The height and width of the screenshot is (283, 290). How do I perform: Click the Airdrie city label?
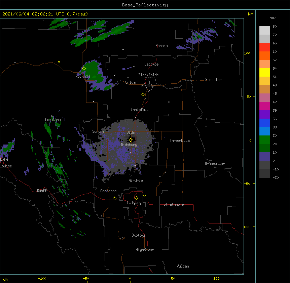(136, 180)
